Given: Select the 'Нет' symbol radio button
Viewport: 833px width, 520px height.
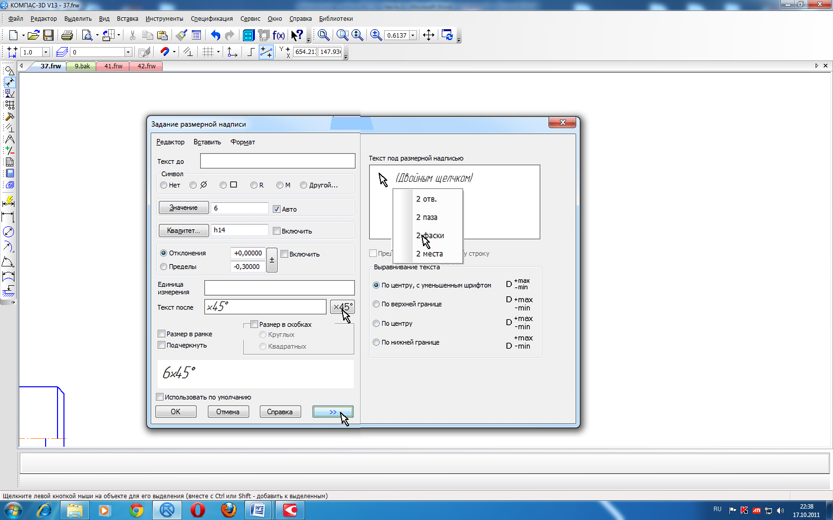Looking at the screenshot, I should tap(164, 185).
